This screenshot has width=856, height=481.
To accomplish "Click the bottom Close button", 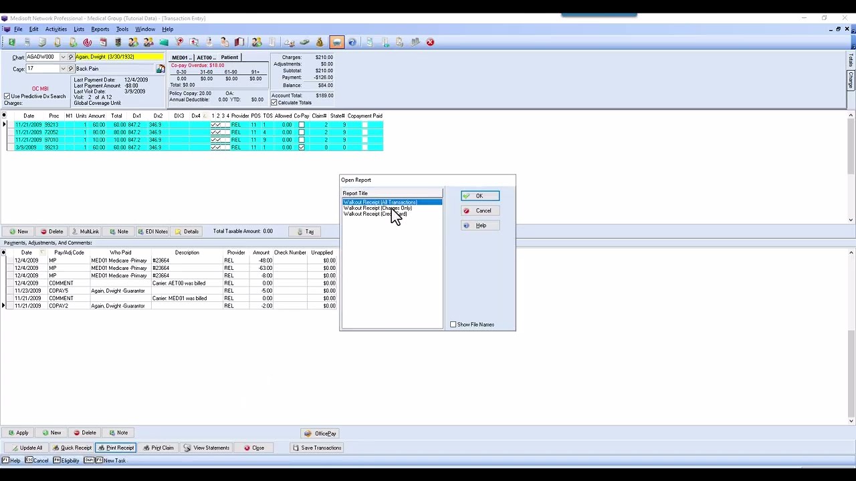I will pos(254,448).
